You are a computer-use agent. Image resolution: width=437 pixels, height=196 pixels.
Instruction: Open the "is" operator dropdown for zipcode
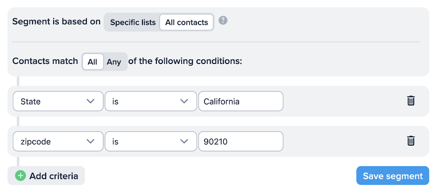(150, 141)
